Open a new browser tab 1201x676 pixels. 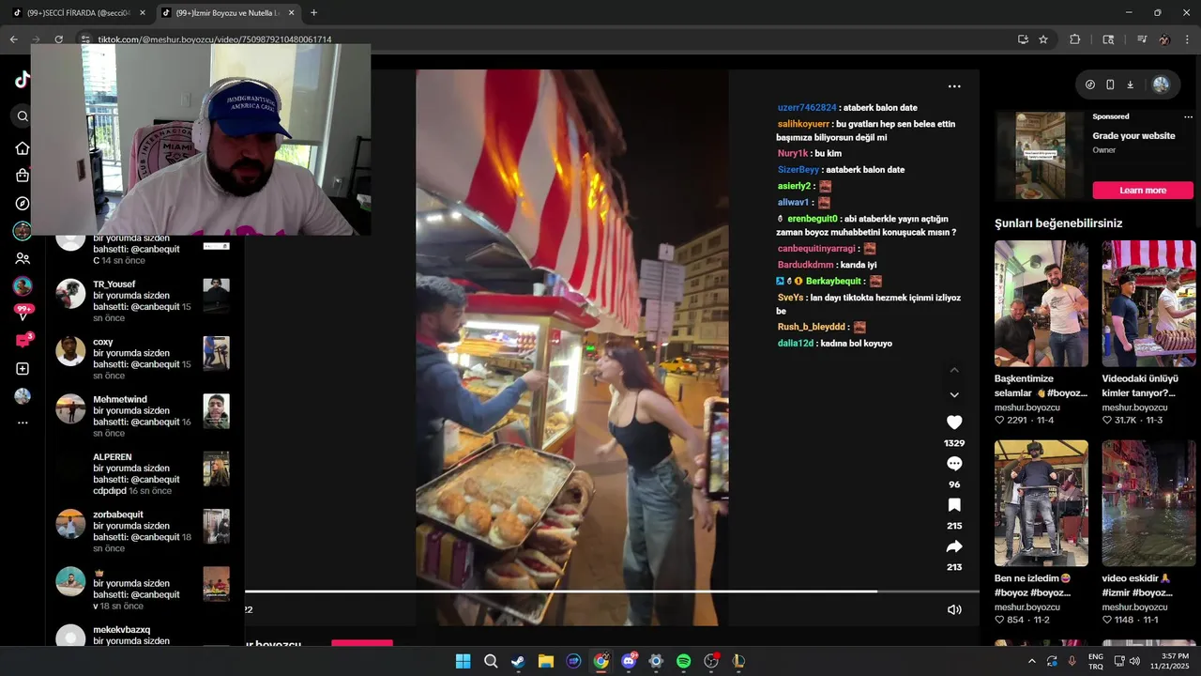click(313, 13)
